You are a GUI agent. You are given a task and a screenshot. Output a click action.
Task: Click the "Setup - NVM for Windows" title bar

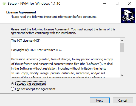coord(34,4)
